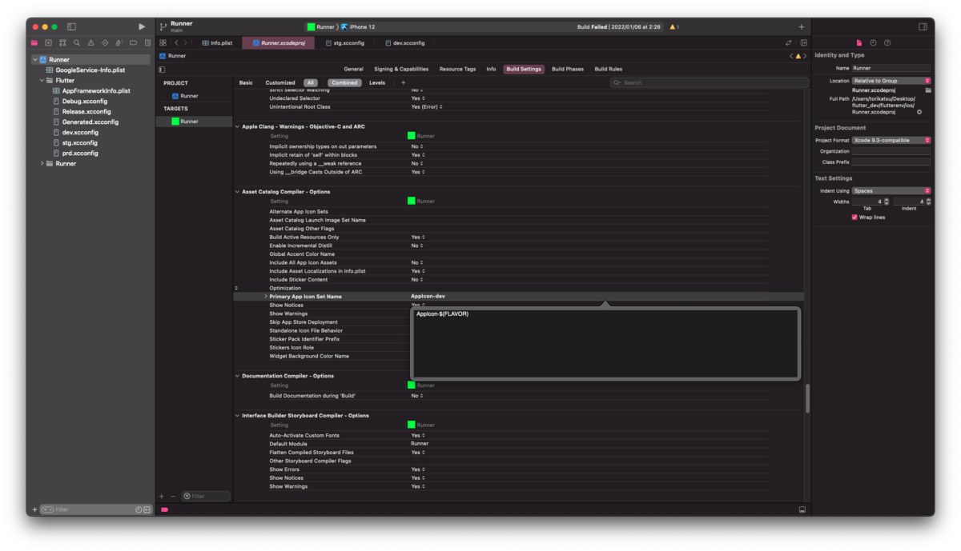961x551 pixels.
Task: Open the Test navigator diamond icon
Action: click(105, 42)
